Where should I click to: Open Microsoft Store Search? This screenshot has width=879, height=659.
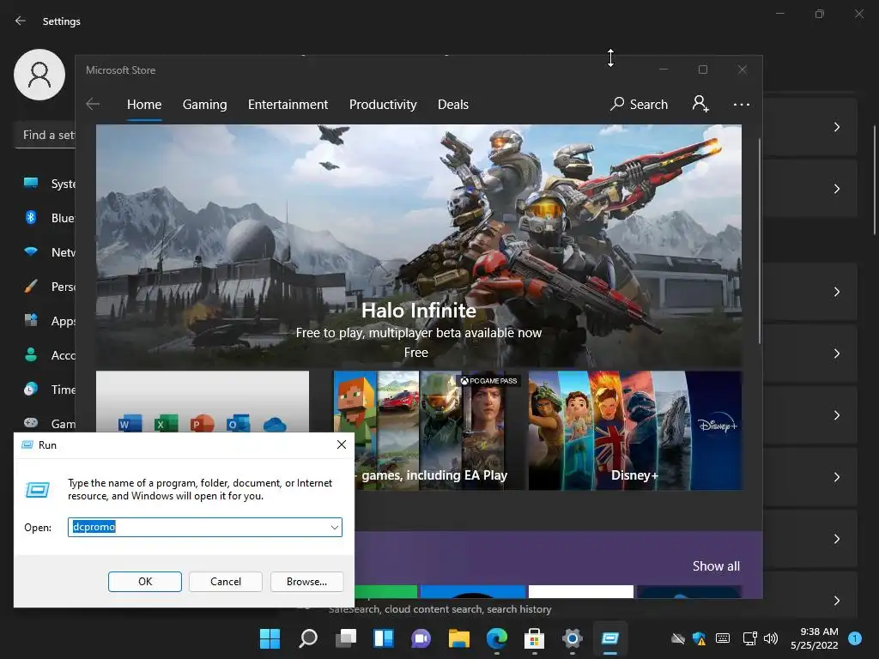(639, 104)
